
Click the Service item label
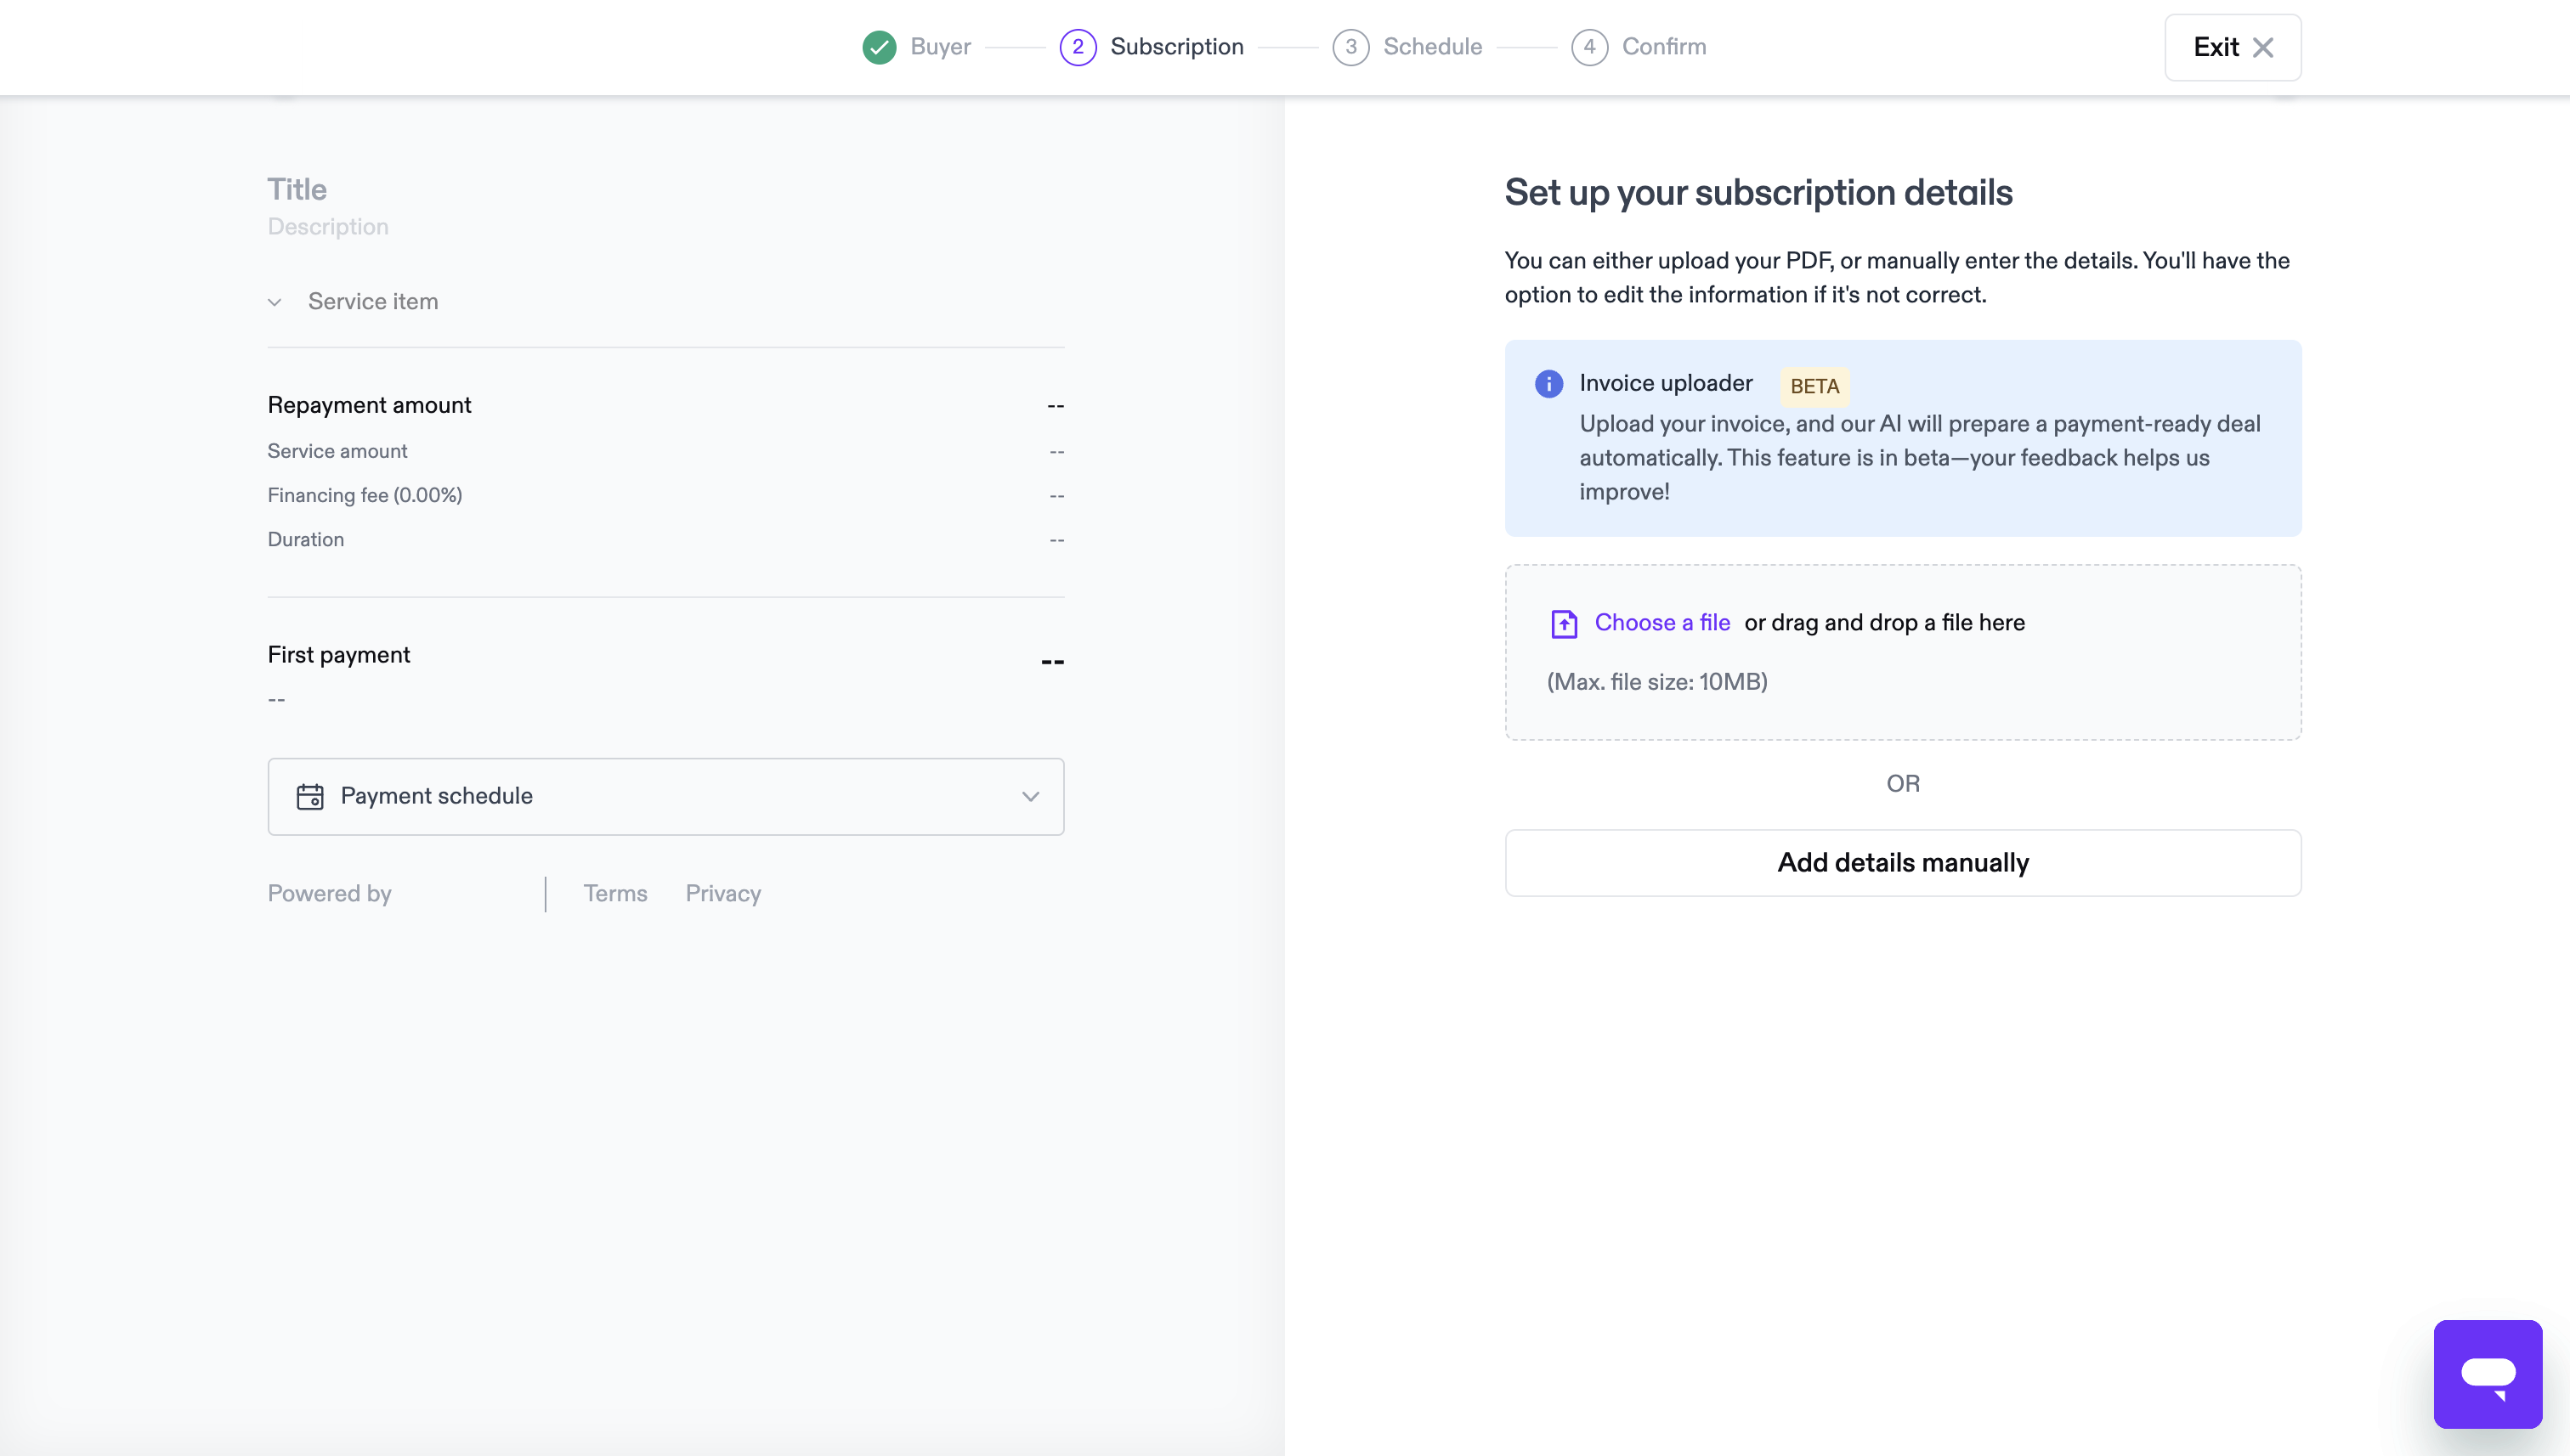373,301
